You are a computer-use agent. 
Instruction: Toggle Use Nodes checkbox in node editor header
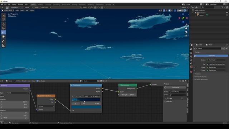[x=37, y=81]
